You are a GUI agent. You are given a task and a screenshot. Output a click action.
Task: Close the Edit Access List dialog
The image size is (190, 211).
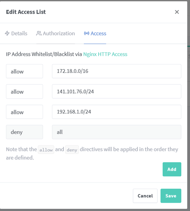[x=177, y=12]
